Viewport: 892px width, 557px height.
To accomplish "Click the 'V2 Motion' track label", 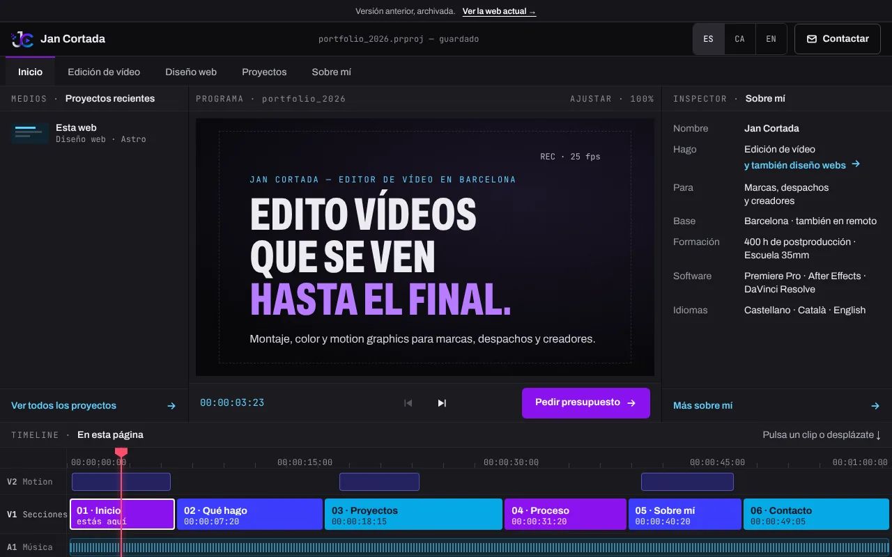I will coord(30,482).
